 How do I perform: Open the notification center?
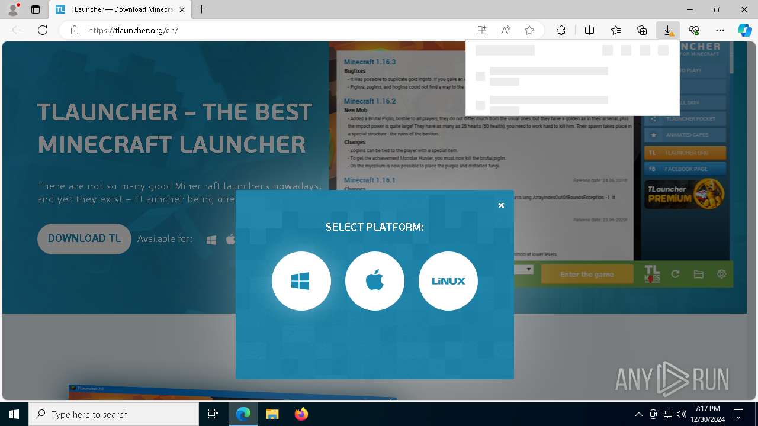[738, 414]
